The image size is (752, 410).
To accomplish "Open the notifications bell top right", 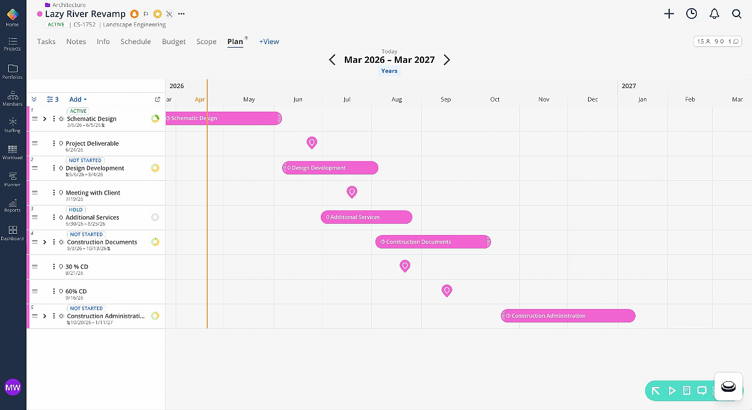I will click(x=714, y=14).
